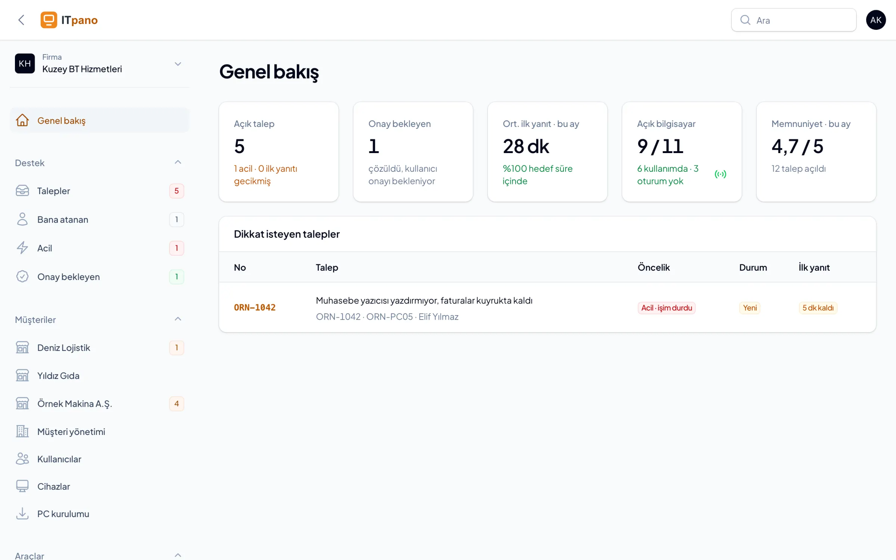This screenshot has height=560, width=896.
Task: Click the search magnifier icon
Action: [745, 20]
